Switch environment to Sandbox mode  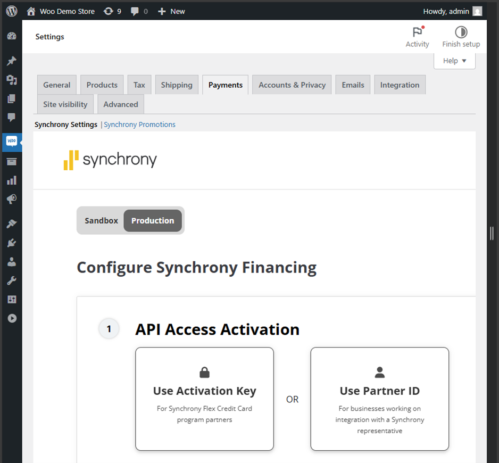(101, 220)
